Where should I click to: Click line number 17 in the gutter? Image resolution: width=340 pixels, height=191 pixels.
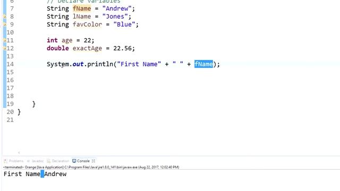coord(10,88)
